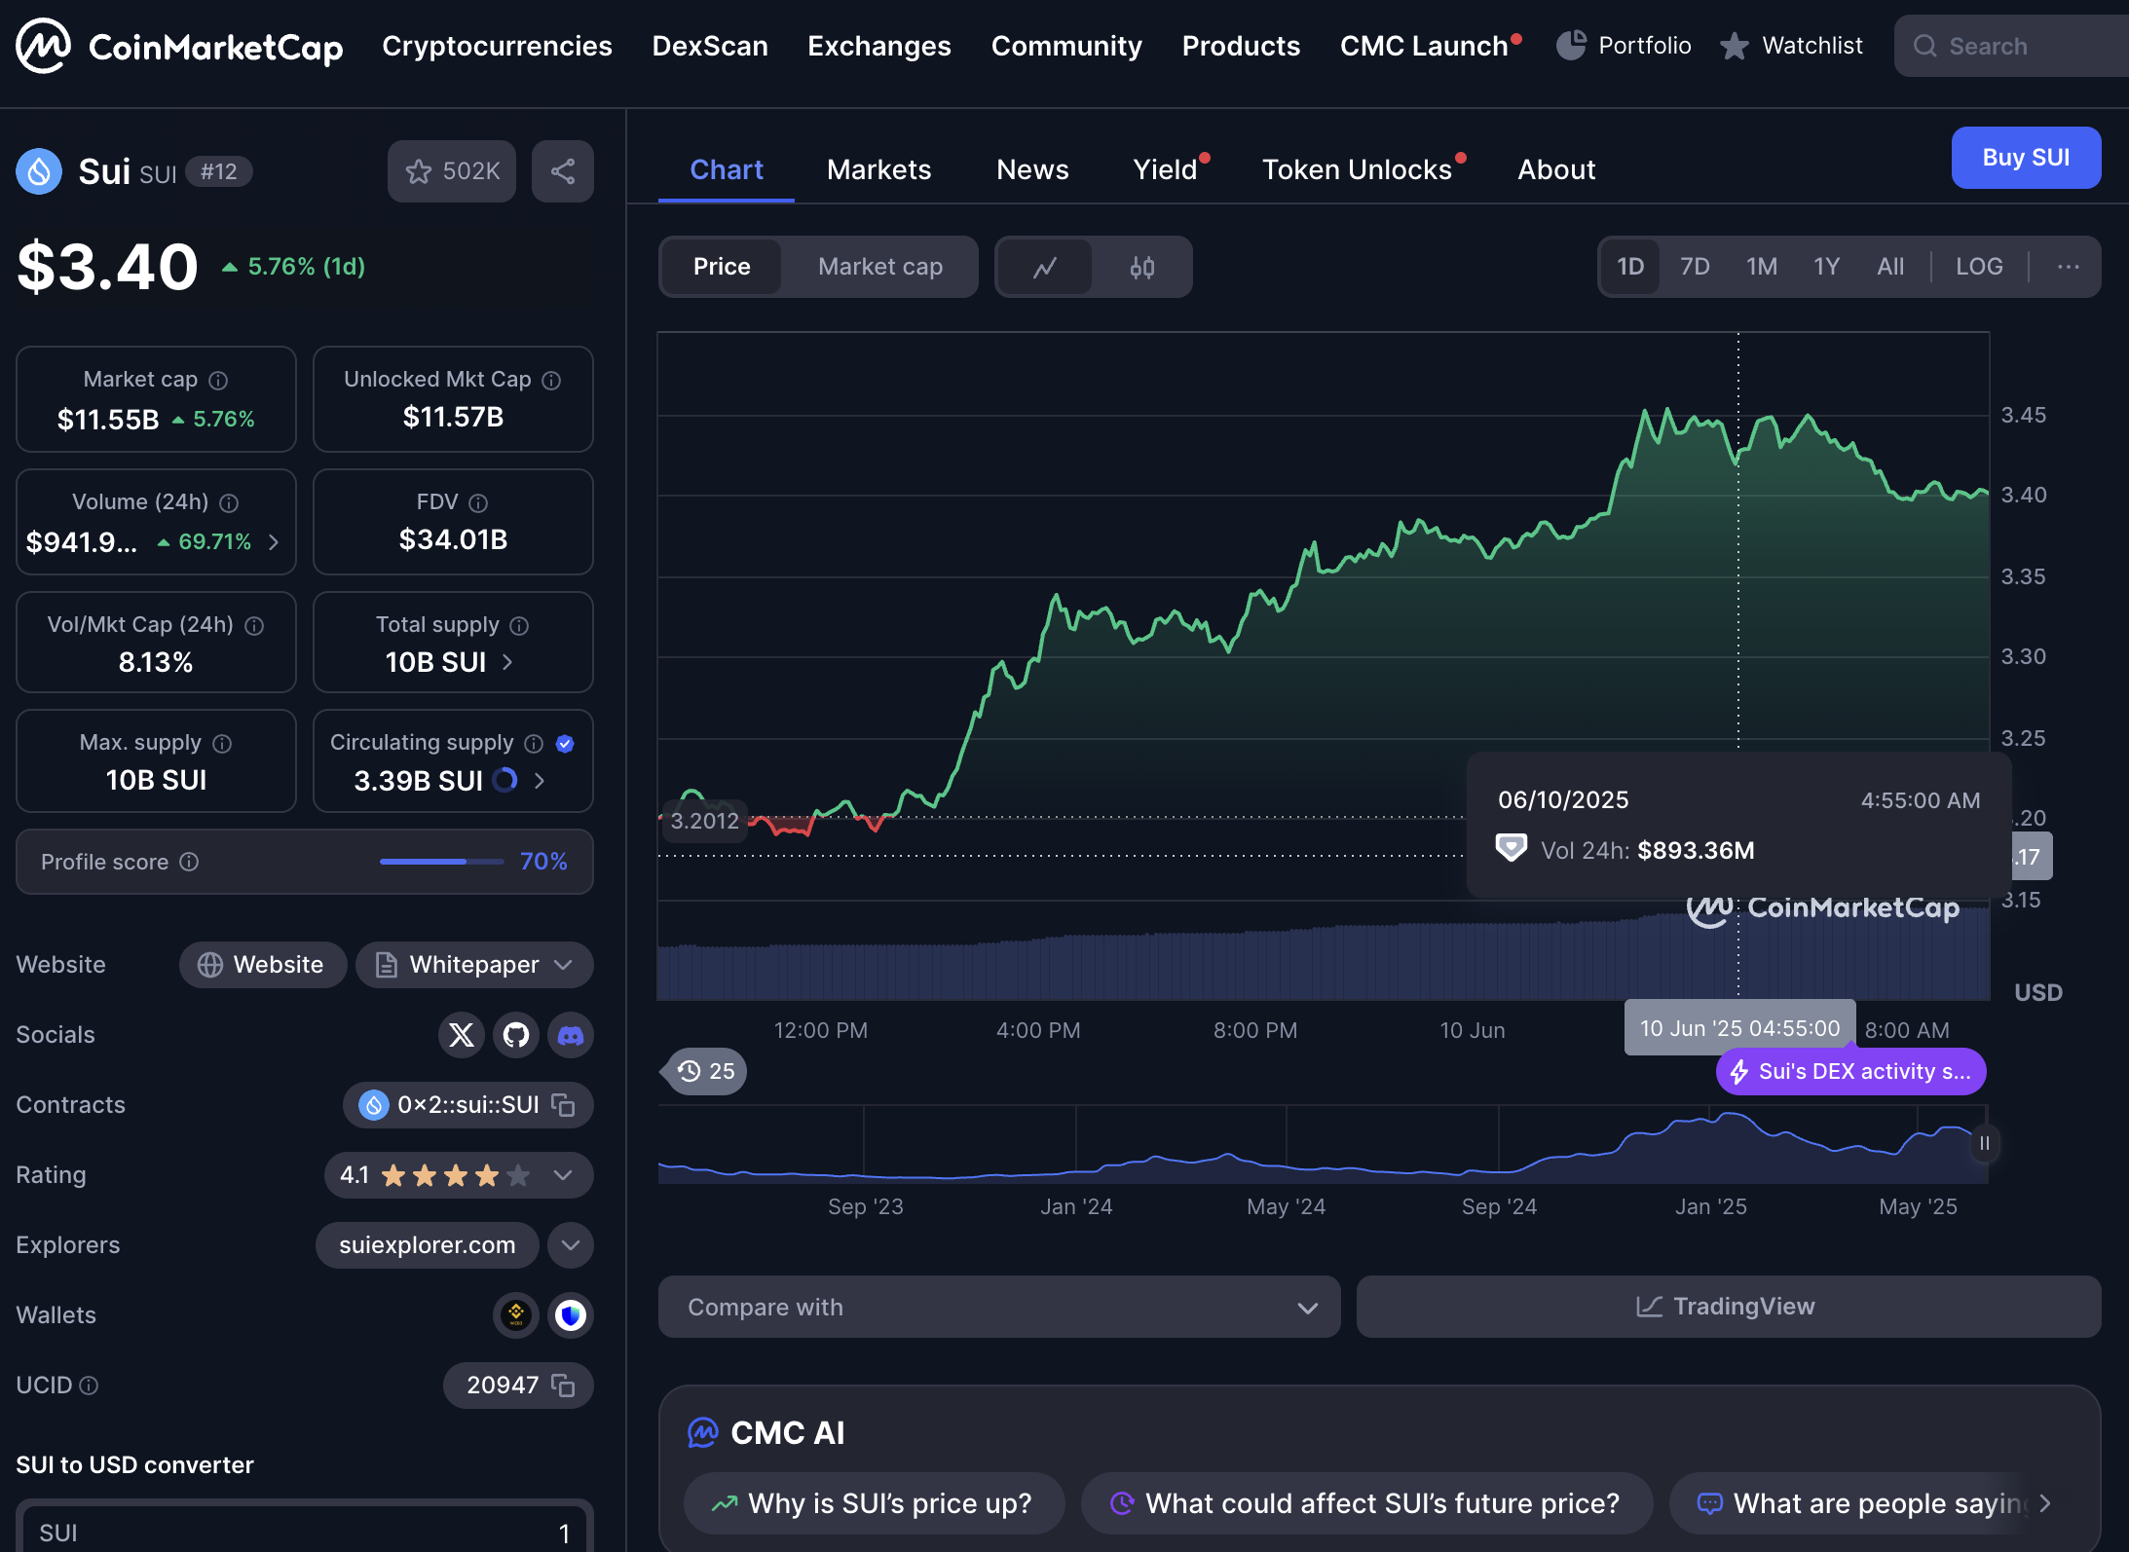Click the circulating supply progress ring

504,780
